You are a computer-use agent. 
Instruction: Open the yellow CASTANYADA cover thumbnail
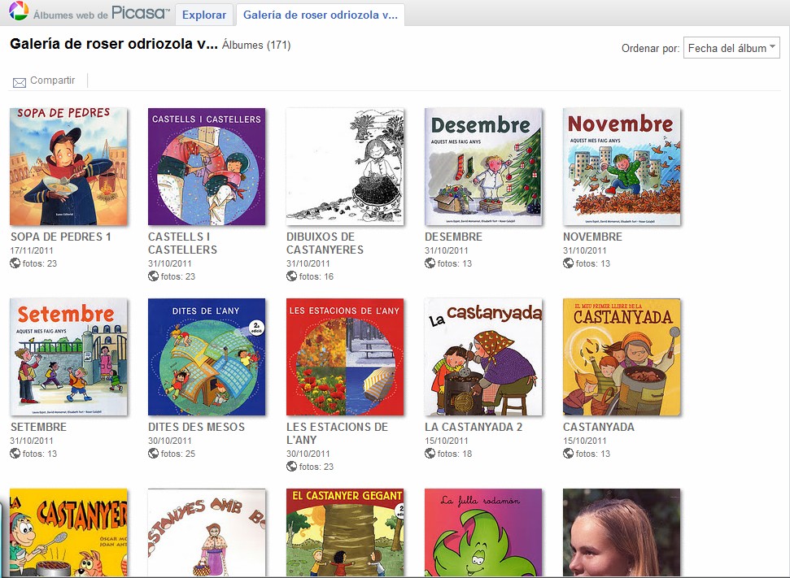click(622, 357)
